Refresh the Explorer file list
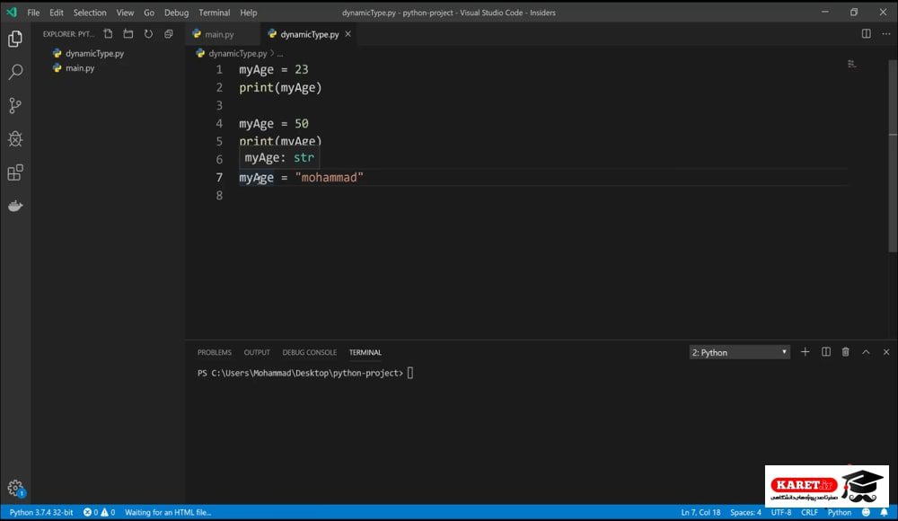Viewport: 898px width, 521px height. pos(148,34)
